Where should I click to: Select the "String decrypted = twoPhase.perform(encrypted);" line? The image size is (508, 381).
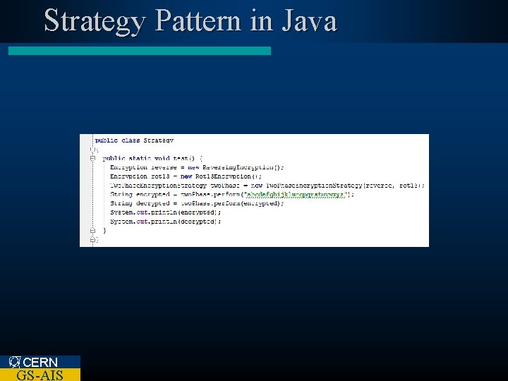(x=197, y=203)
